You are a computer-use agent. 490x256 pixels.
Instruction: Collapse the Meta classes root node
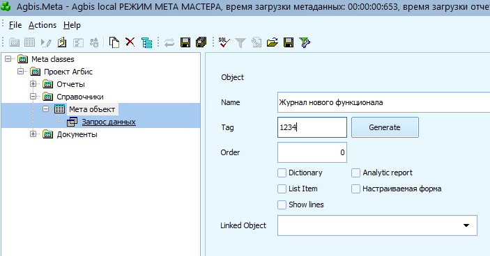tap(8, 58)
